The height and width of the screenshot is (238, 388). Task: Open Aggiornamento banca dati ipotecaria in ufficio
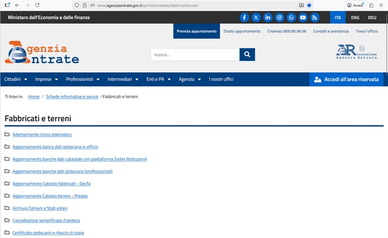[55, 147]
